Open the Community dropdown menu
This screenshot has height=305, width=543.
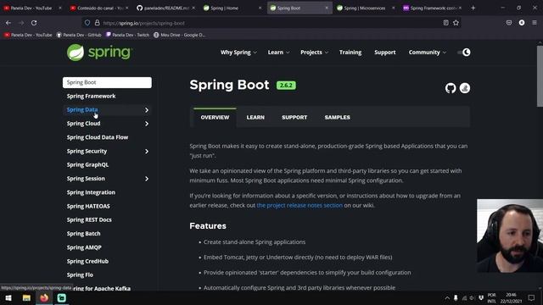(428, 53)
